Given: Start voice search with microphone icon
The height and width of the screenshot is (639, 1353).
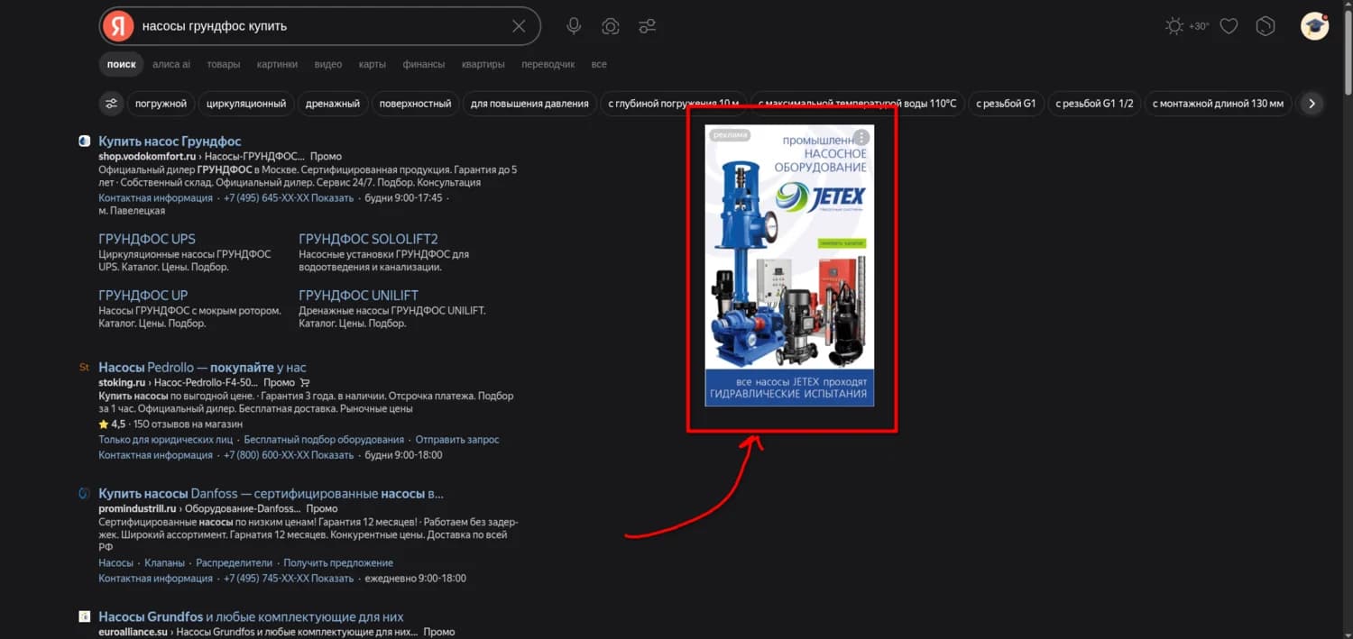Looking at the screenshot, I should 574,26.
